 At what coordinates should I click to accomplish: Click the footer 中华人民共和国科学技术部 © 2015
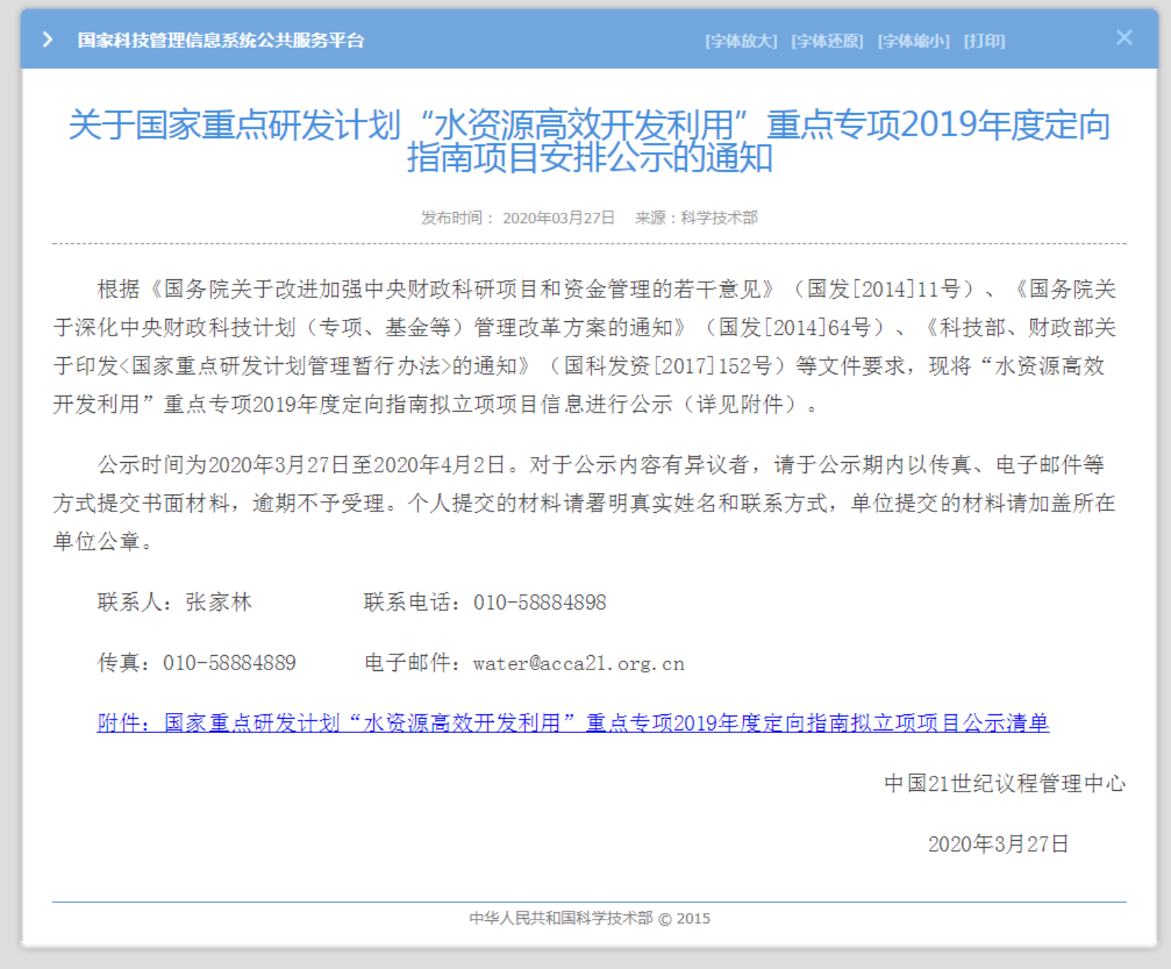590,918
